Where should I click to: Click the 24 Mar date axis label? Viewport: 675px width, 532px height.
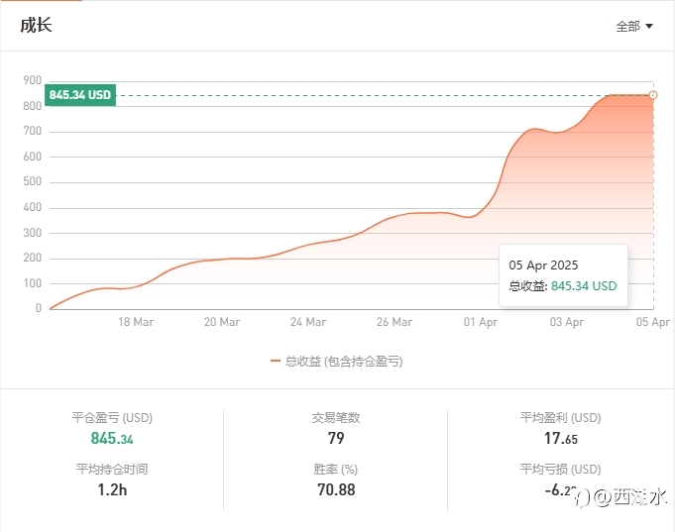308,322
